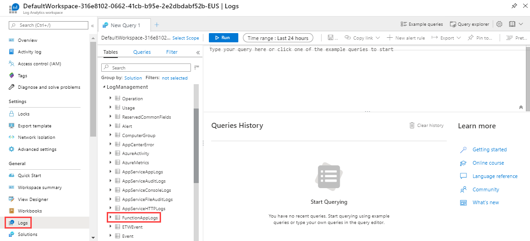Create a New alert rule
The image size is (530, 241).
pos(406,38)
